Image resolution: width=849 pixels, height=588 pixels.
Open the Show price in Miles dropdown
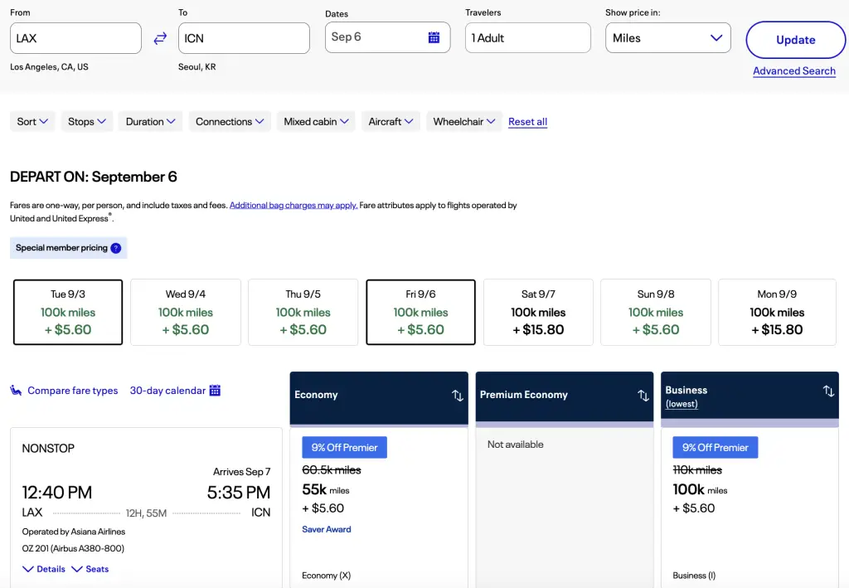click(667, 38)
